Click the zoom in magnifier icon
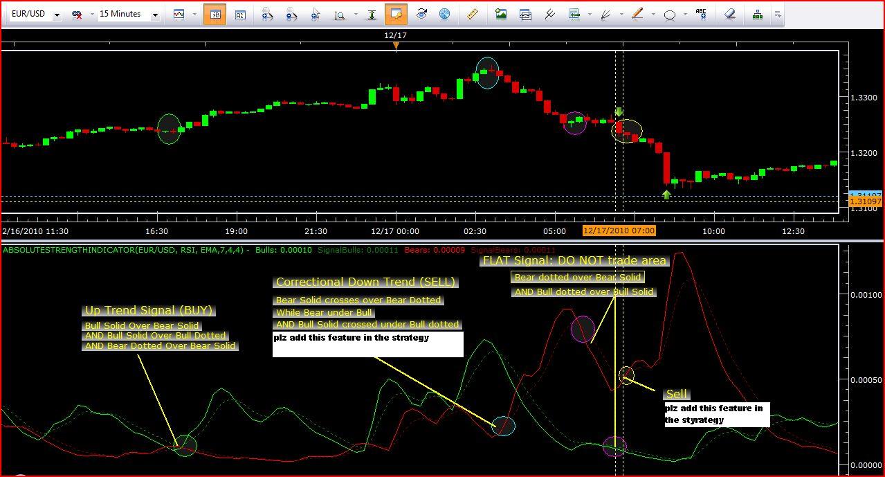The height and width of the screenshot is (477, 885). click(x=266, y=15)
